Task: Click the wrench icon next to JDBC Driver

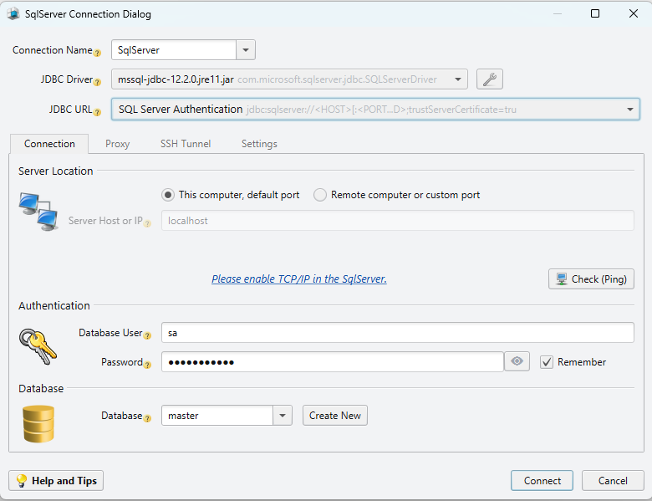Action: [490, 79]
